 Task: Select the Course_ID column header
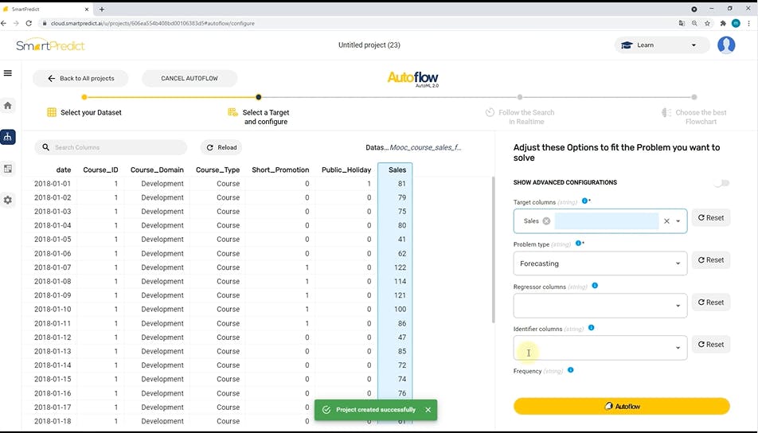tap(100, 170)
